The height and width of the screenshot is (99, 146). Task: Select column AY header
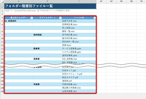[101, 1]
